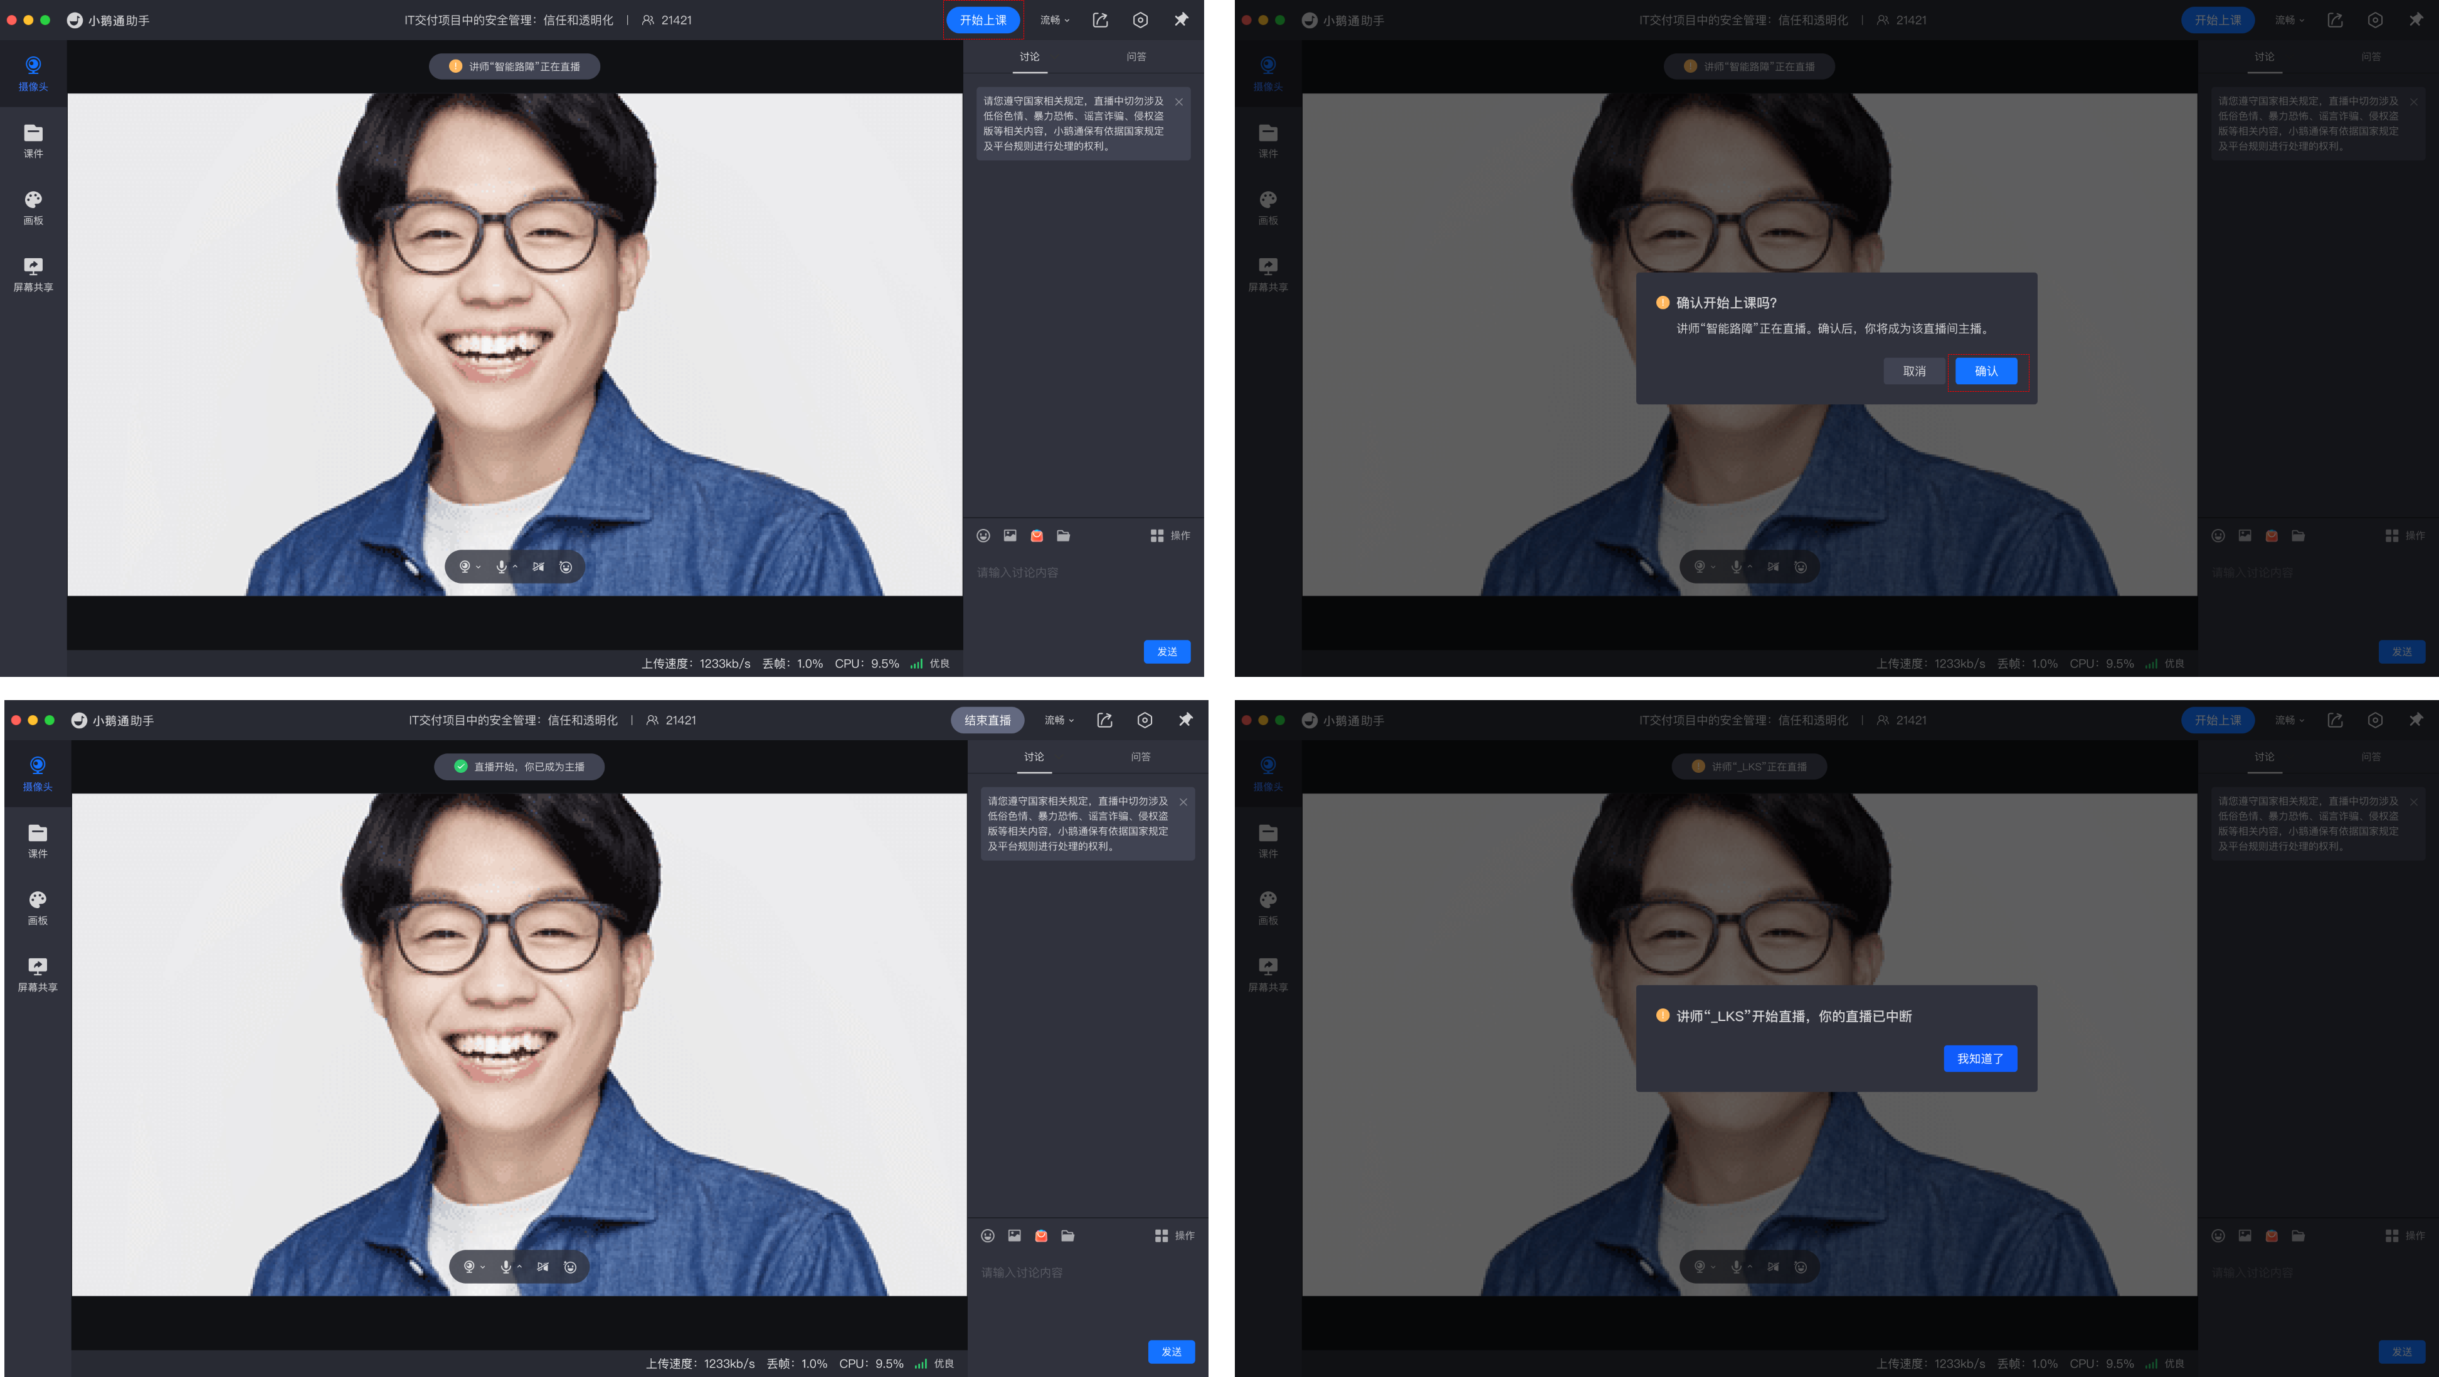Start 屏幕共享 in the 结束直播 window sidebar
Viewport: 2439px width, 1377px height.
tap(37, 974)
